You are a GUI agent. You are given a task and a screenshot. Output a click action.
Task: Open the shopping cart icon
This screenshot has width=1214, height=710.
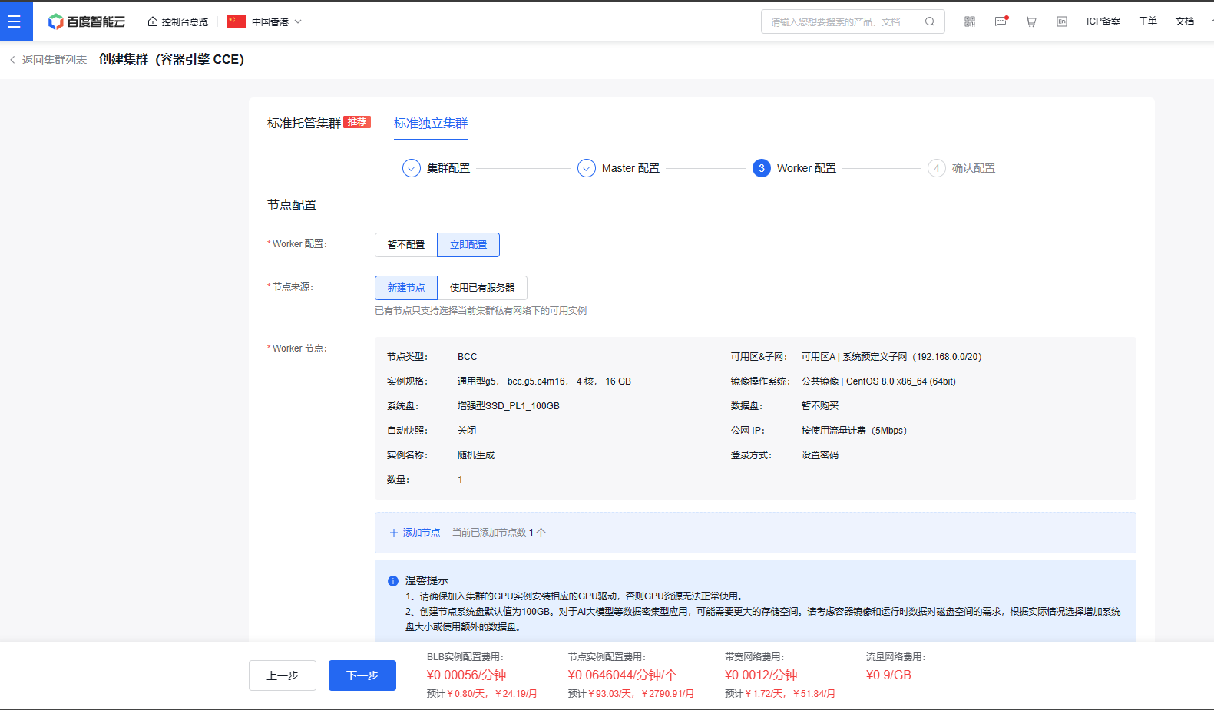pyautogui.click(x=1031, y=21)
